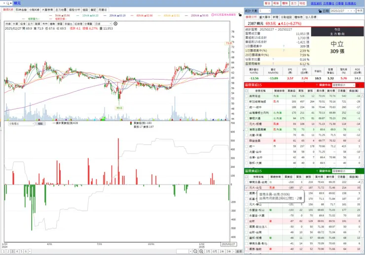Click the 3月 range button

pos(208,251)
